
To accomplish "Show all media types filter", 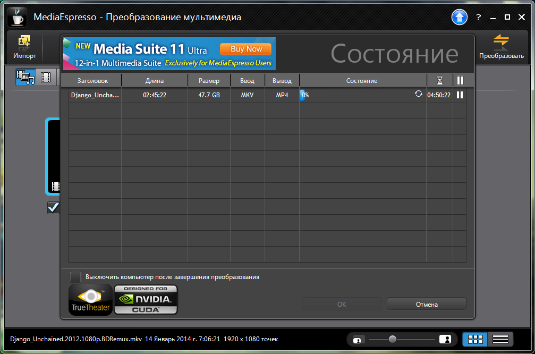I will [26, 77].
